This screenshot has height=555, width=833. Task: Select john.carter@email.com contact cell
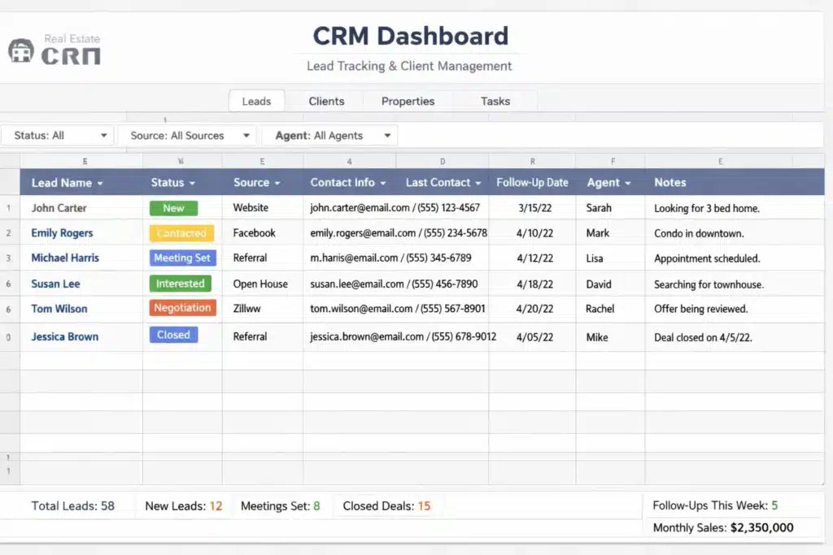click(x=395, y=208)
